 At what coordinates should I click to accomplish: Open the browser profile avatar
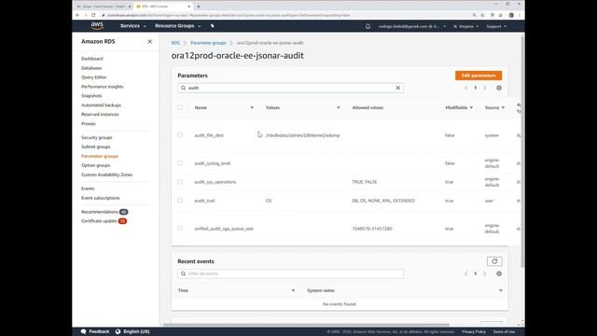pyautogui.click(x=511, y=15)
